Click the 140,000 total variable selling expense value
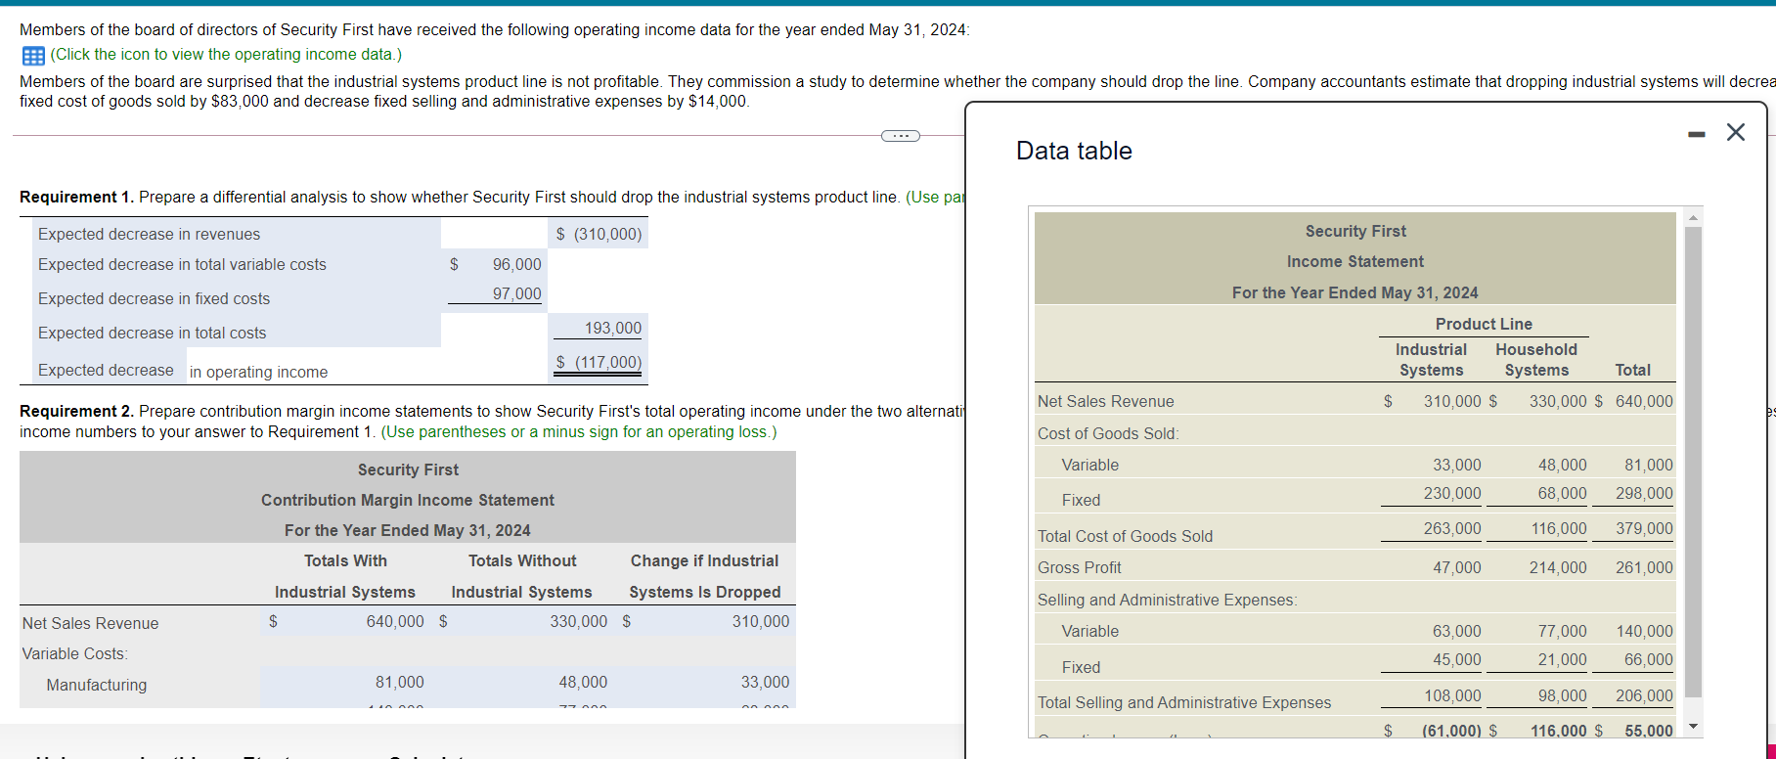Viewport: 1776px width, 759px height. [x=1644, y=631]
